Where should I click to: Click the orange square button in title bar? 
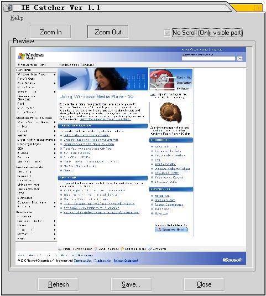tap(257, 8)
